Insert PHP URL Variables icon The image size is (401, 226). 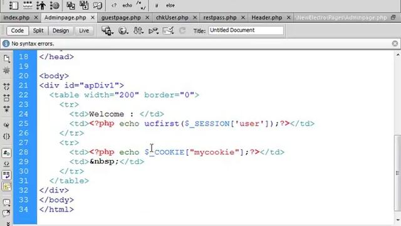click(x=28, y=6)
